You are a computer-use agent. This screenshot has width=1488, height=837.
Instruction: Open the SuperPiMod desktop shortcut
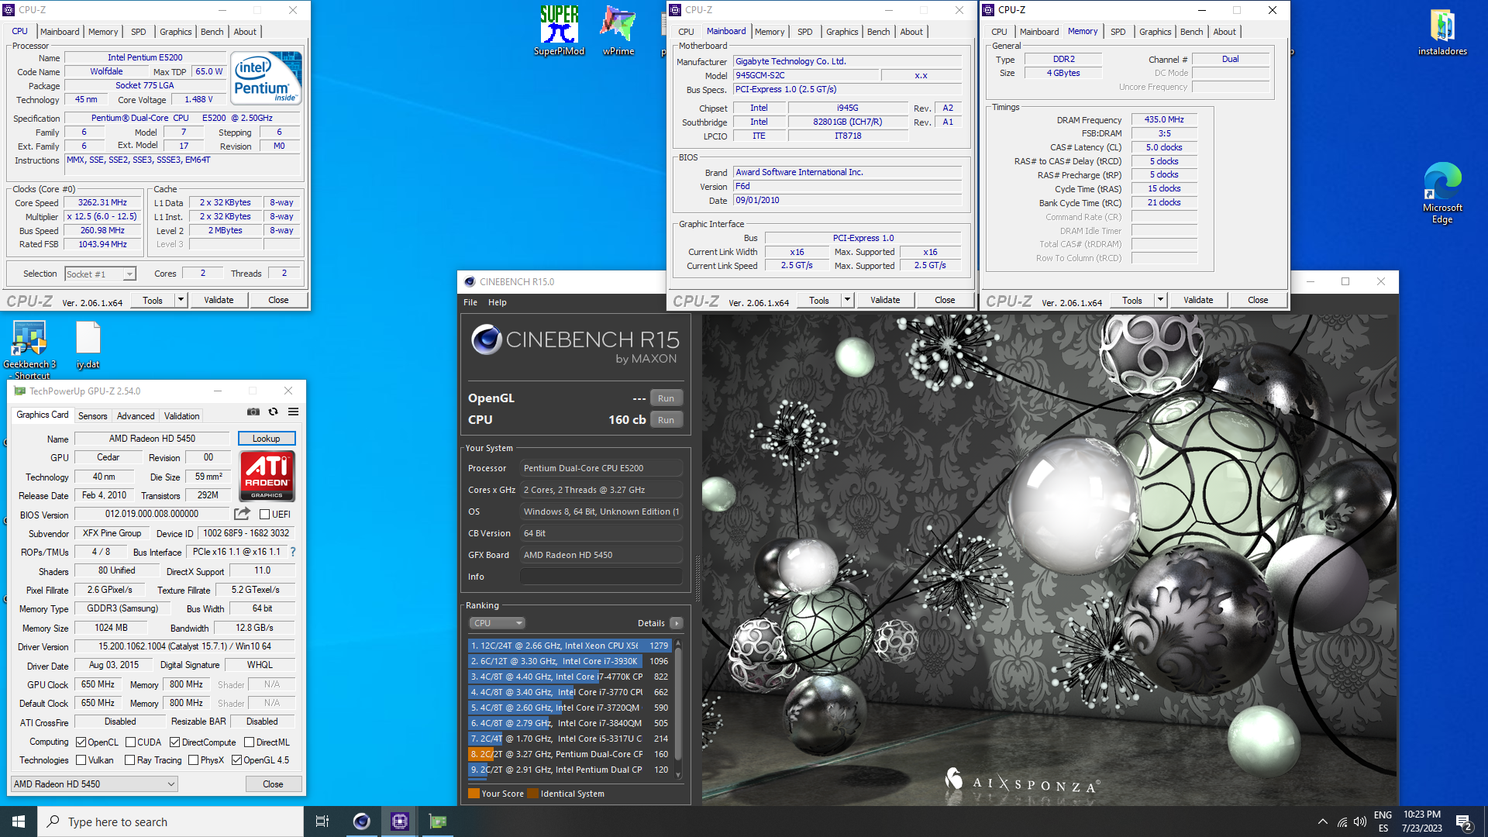pos(559,31)
